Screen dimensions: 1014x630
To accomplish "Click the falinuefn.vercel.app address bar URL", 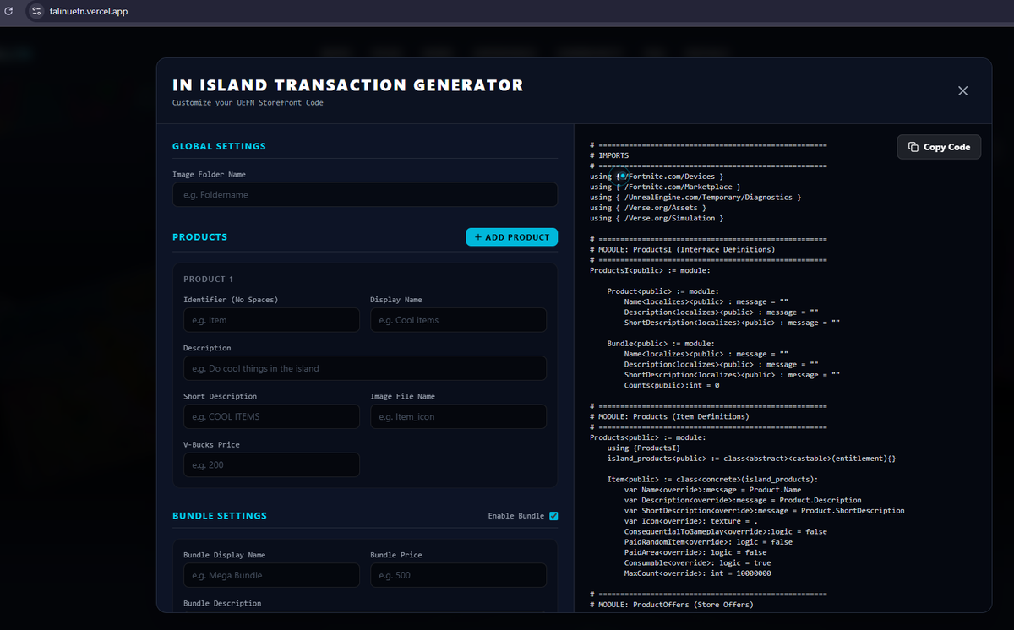I will (89, 12).
